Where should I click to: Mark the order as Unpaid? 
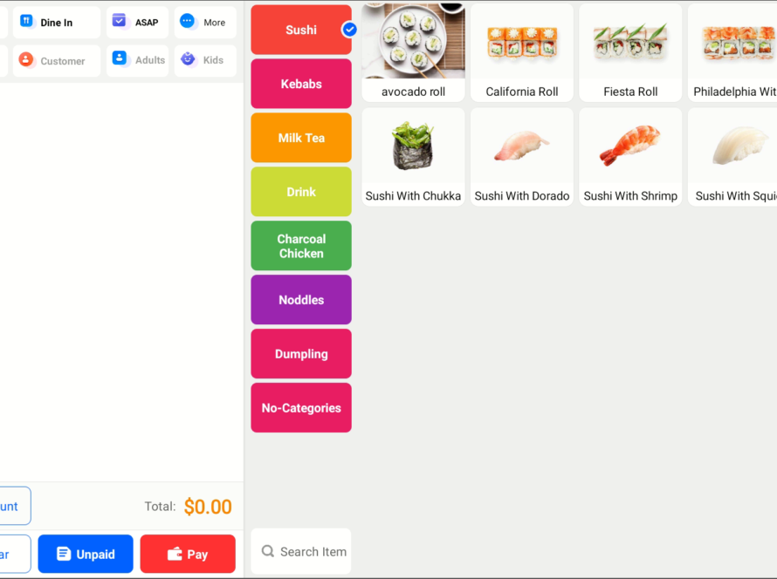86,554
